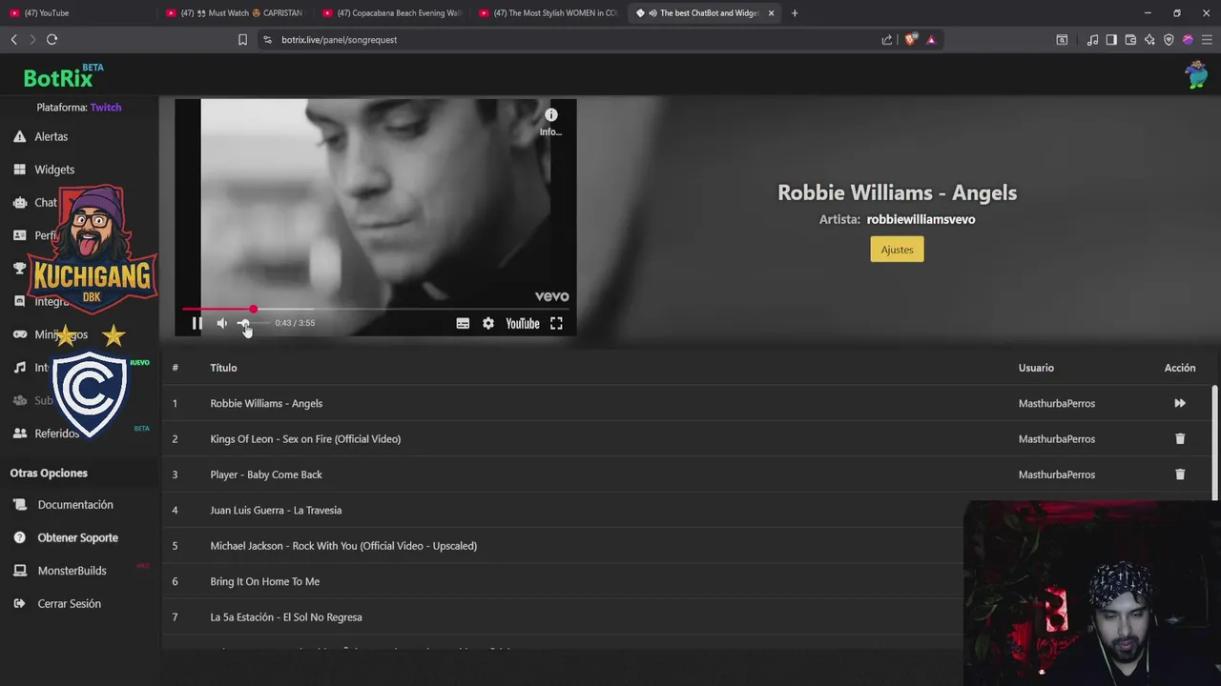The width and height of the screenshot is (1221, 686).
Task: Select La 5a Estación - El Sol No Regresa
Action: (286, 617)
